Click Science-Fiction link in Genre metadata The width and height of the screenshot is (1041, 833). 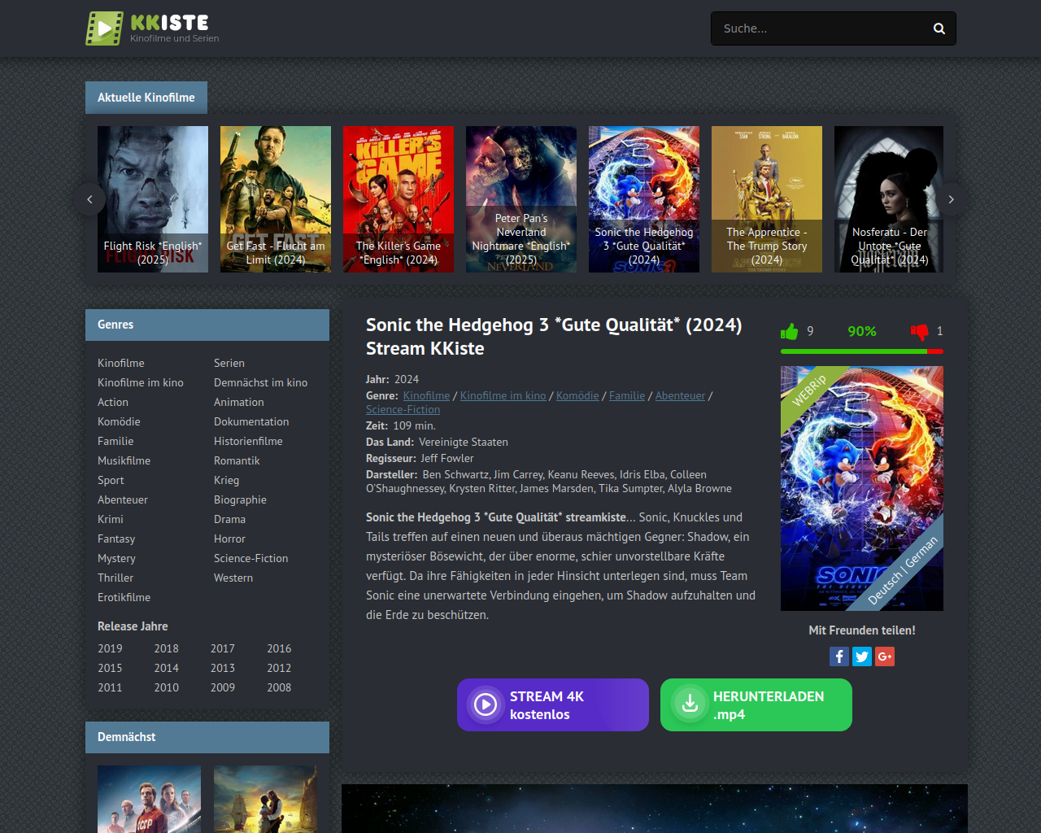tap(403, 409)
